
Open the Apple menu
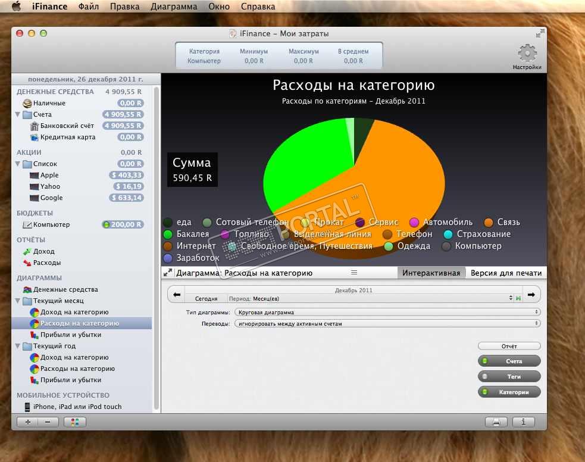16,7
